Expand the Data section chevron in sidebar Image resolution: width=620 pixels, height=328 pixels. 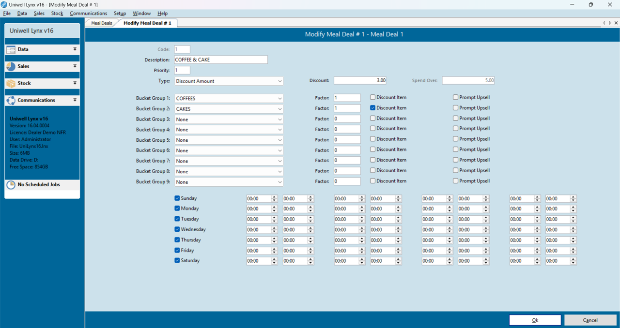[x=75, y=49]
